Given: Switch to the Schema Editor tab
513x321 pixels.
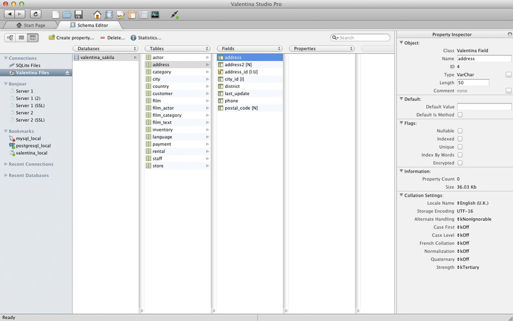Looking at the screenshot, I should pyautogui.click(x=89, y=25).
